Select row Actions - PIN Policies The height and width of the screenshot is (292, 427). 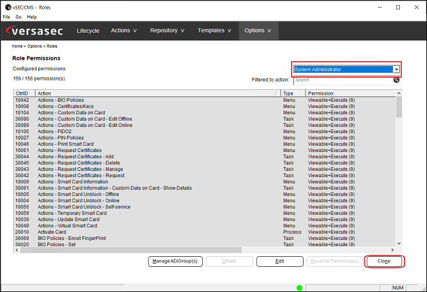tap(205, 138)
